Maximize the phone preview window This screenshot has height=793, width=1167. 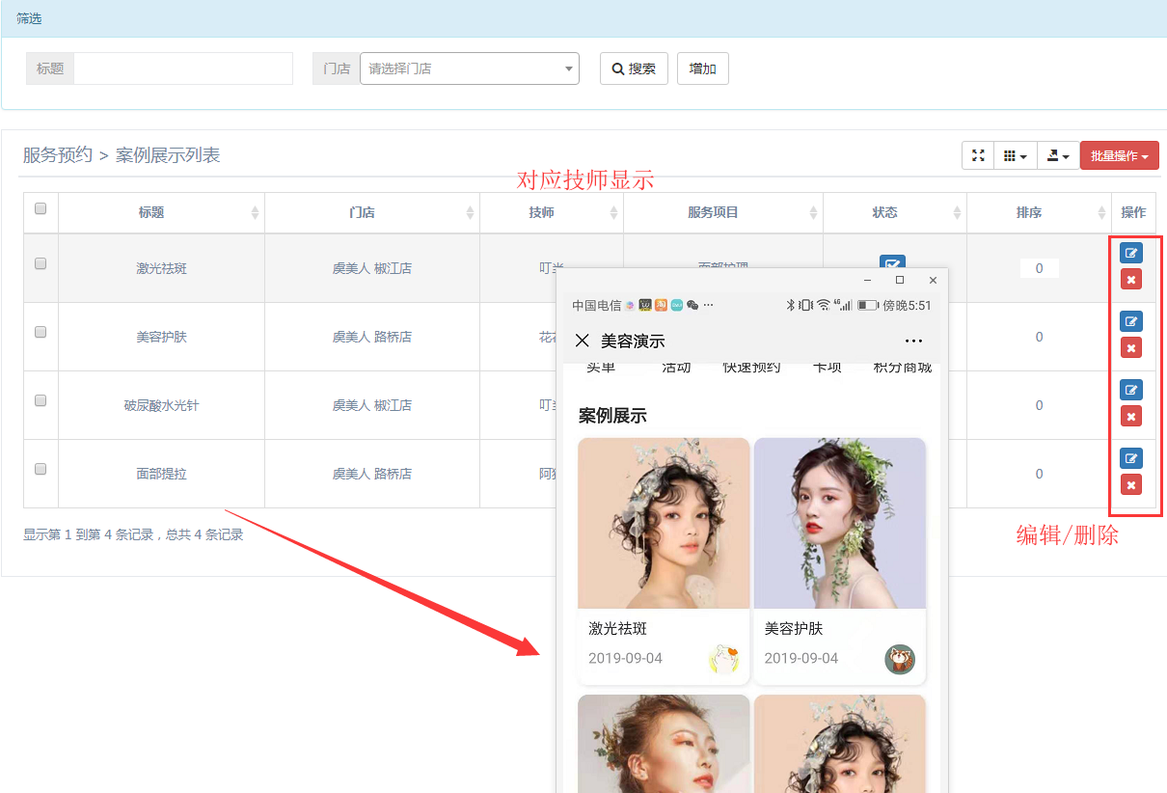click(900, 280)
